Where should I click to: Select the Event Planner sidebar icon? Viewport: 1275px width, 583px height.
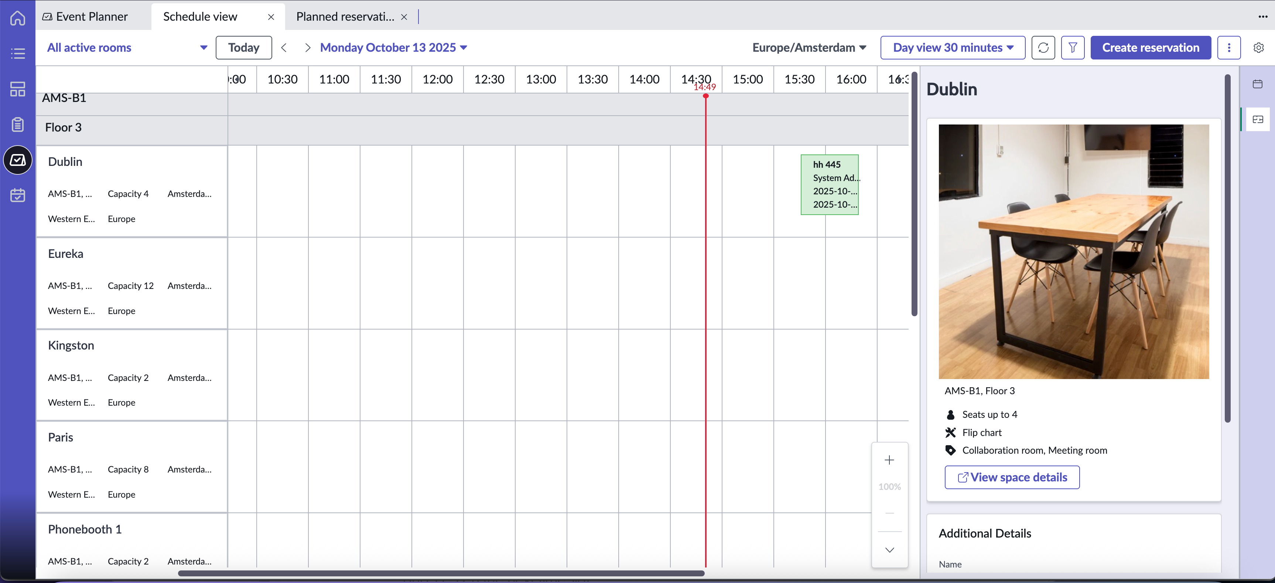[x=18, y=160]
